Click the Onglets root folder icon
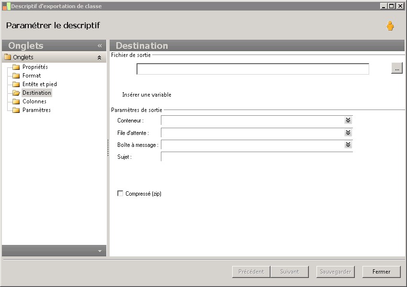 (8, 57)
